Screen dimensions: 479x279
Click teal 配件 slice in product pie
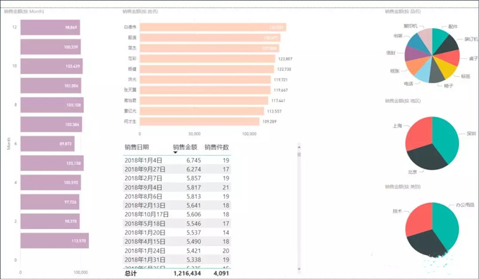click(439, 38)
